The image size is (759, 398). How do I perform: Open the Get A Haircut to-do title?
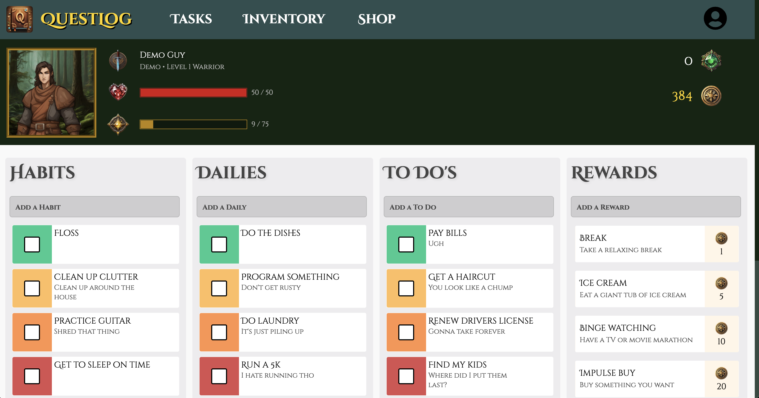click(462, 277)
